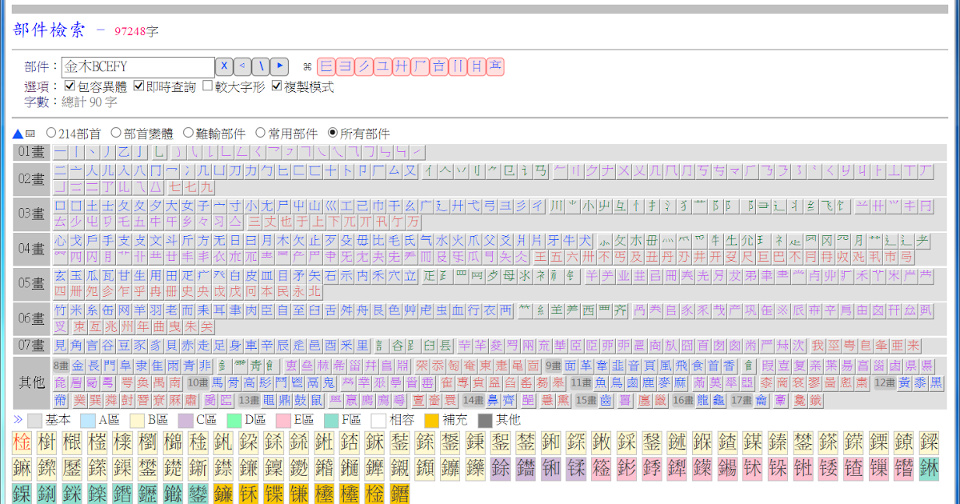This screenshot has height=504, width=960.
Task: Click the ⌘ symbol before the pink components
Action: pyautogui.click(x=306, y=67)
